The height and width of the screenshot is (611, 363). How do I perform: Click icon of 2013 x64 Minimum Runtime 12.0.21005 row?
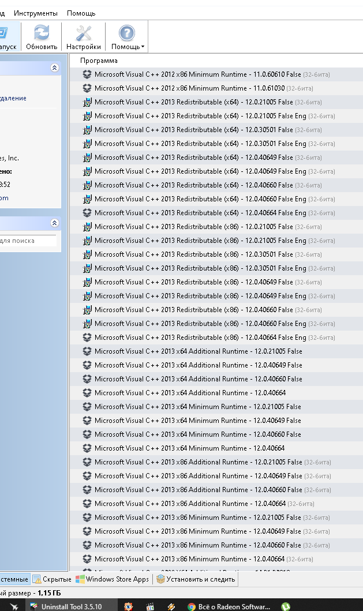click(87, 406)
